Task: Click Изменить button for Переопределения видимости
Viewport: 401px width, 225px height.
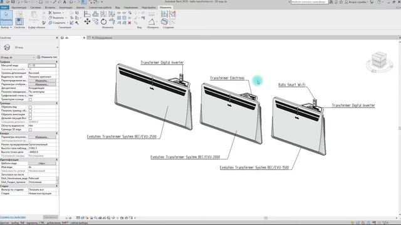Action: (x=42, y=81)
